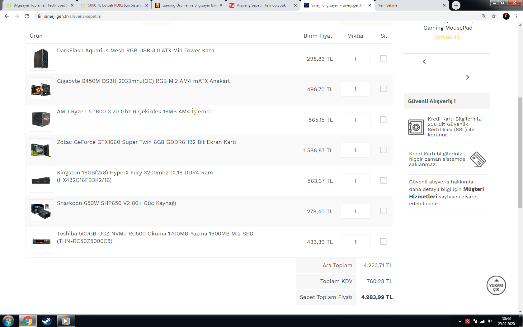Viewport: 523px width, 327px height.
Task: Open the Action Center flag icon
Action: [x=475, y=321]
